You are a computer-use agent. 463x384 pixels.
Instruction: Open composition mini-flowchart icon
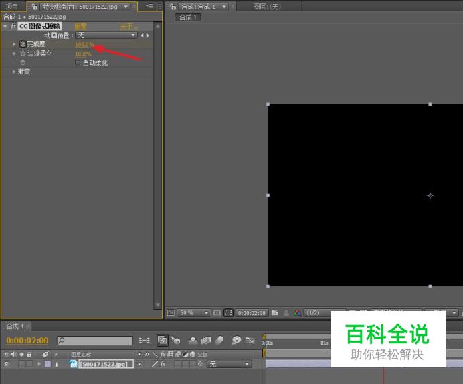[145, 341]
